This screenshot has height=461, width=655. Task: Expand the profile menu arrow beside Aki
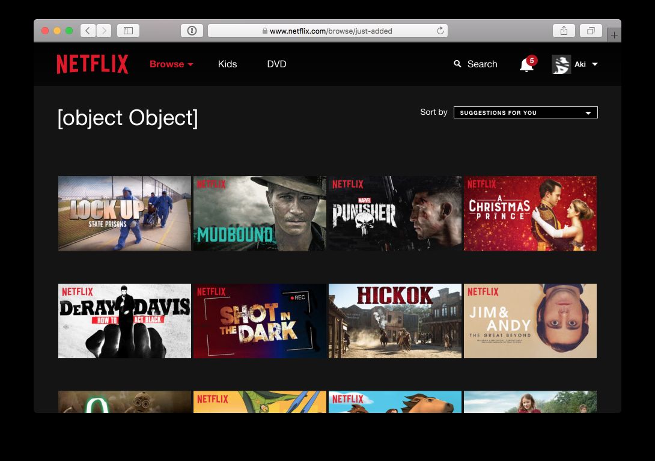click(594, 64)
